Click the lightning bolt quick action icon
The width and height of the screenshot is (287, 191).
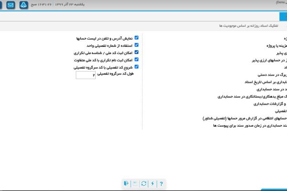[153, 183]
